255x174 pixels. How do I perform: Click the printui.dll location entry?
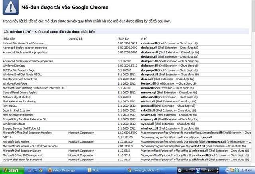(x=168, y=106)
